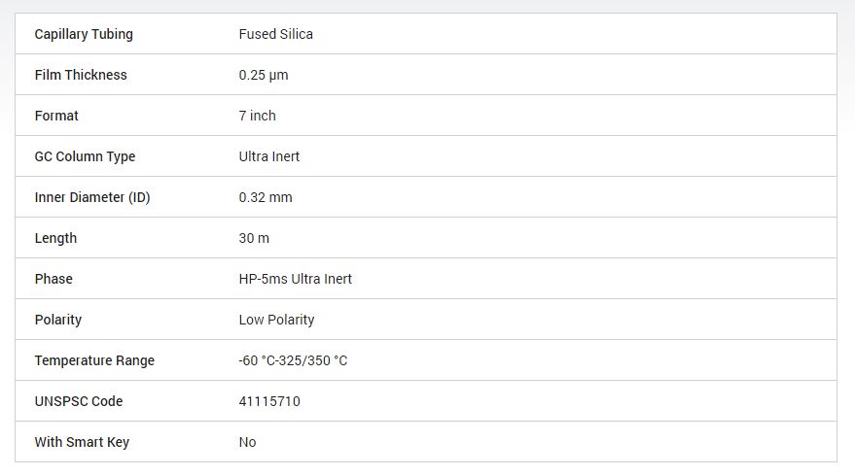Viewport: 855px width, 476px height.
Task: Click the Length row label
Action: pyautogui.click(x=55, y=238)
